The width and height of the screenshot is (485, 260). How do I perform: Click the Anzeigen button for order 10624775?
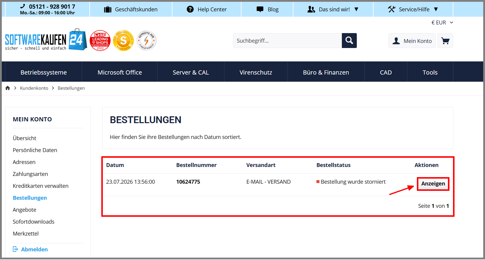pos(433,184)
